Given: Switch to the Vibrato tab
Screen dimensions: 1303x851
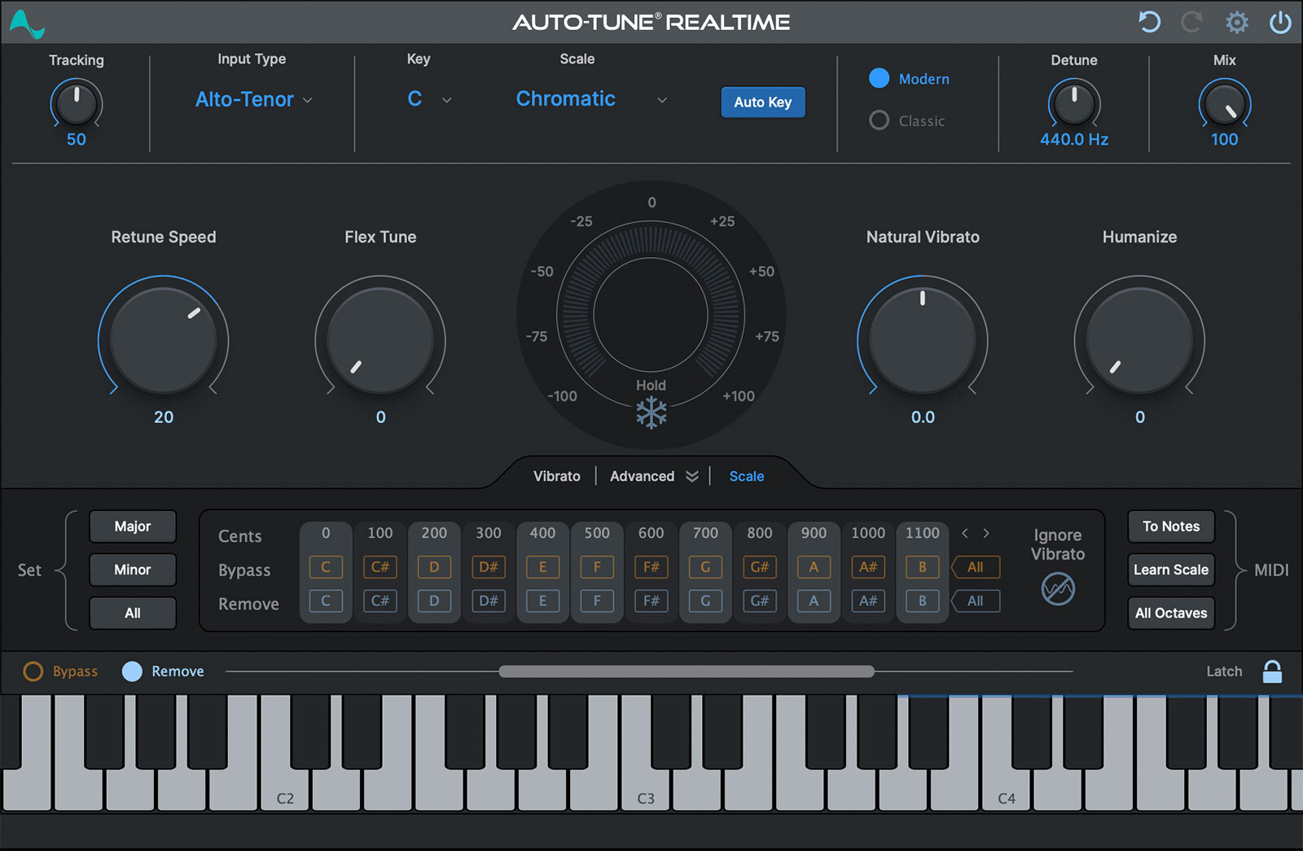Looking at the screenshot, I should click(x=557, y=476).
